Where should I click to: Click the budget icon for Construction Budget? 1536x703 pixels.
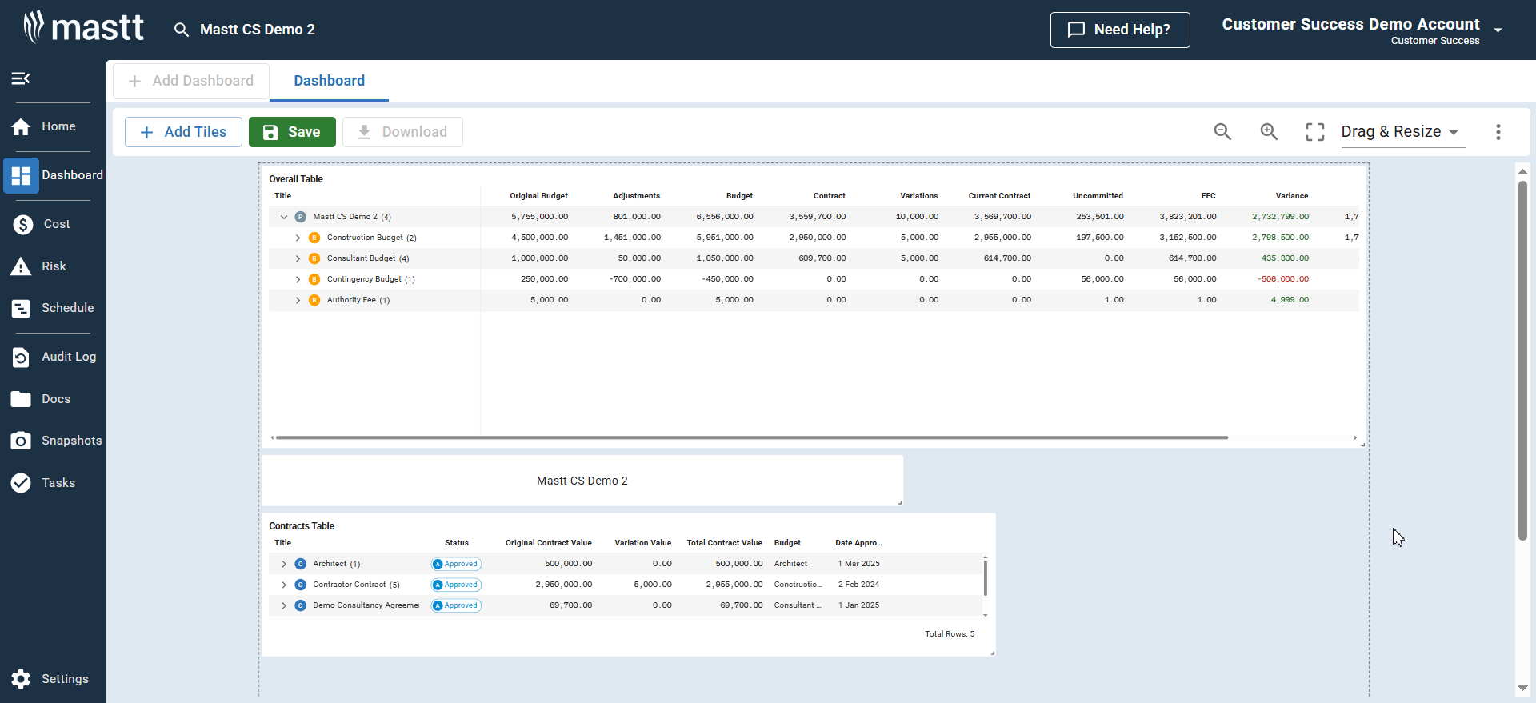click(314, 238)
